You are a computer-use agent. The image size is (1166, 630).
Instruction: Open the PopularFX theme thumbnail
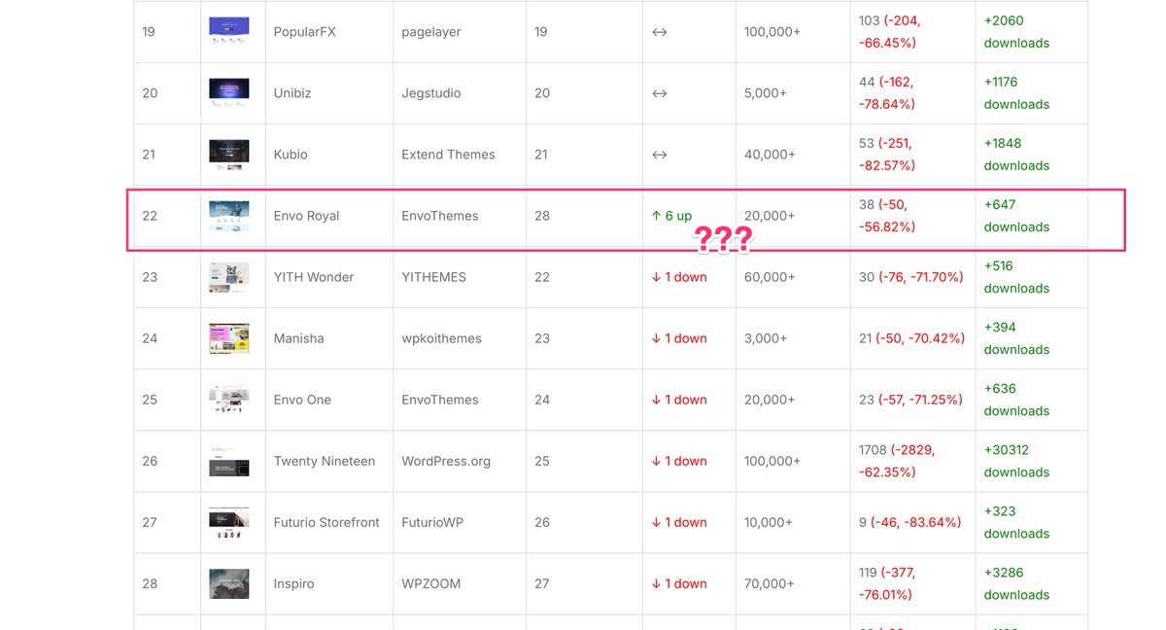[229, 31]
